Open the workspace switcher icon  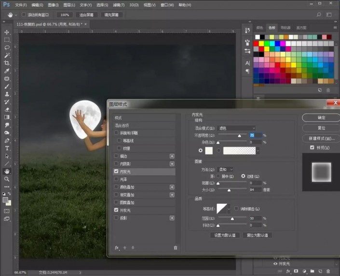[329, 15]
